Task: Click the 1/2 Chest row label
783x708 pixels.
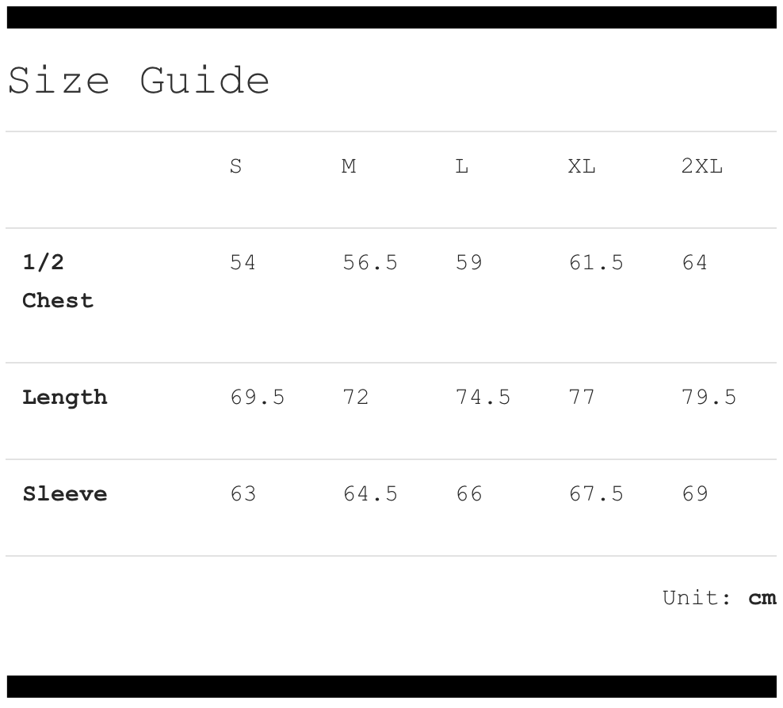Action: click(58, 281)
